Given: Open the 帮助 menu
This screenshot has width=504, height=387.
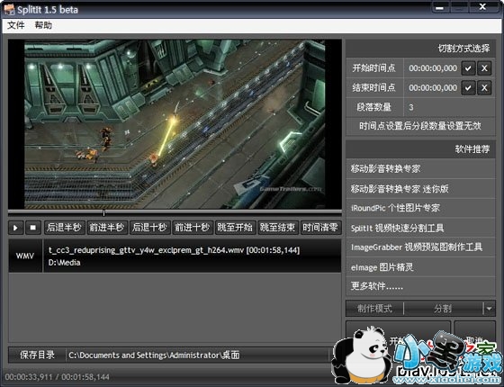Looking at the screenshot, I should tap(43, 25).
